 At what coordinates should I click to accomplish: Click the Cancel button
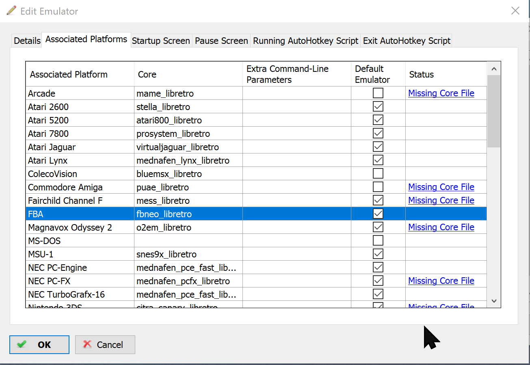105,345
